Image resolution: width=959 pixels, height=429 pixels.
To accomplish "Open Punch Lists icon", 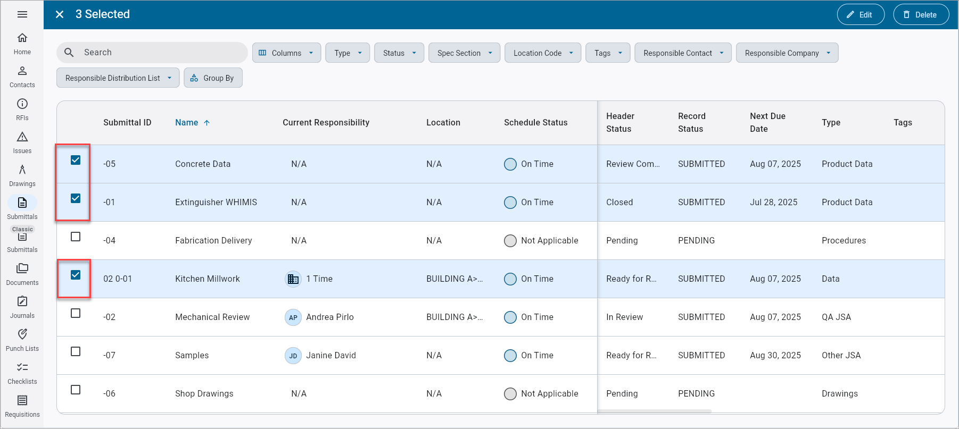I will click(22, 334).
